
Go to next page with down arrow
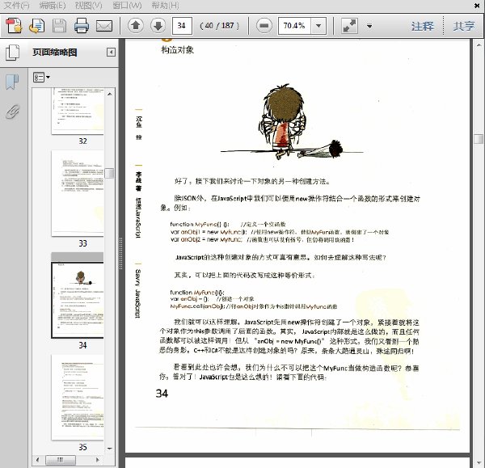(158, 26)
